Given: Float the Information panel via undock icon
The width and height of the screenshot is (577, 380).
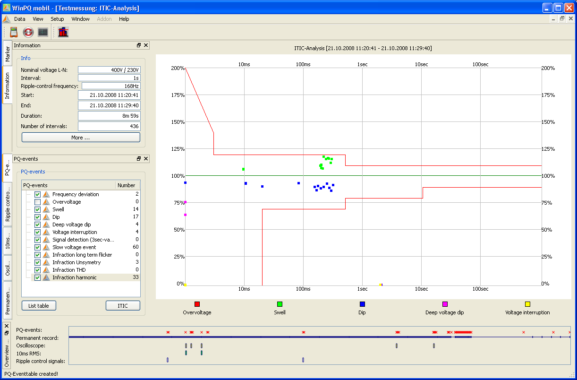Looking at the screenshot, I should click(139, 45).
